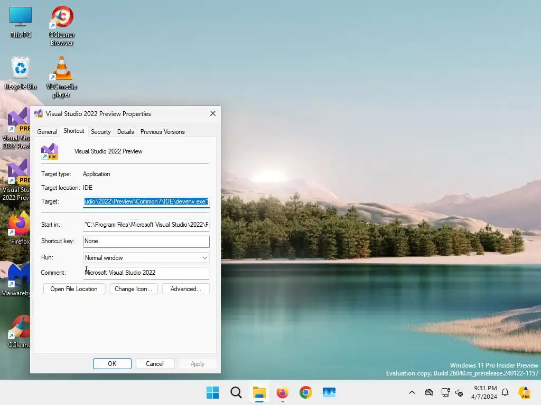The image size is (541, 405).
Task: Open the Windows Start menu
Action: [x=212, y=392]
